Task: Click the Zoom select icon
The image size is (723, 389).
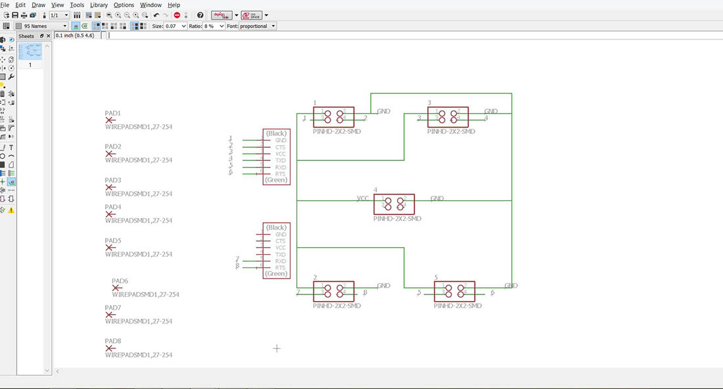Action: click(x=145, y=15)
